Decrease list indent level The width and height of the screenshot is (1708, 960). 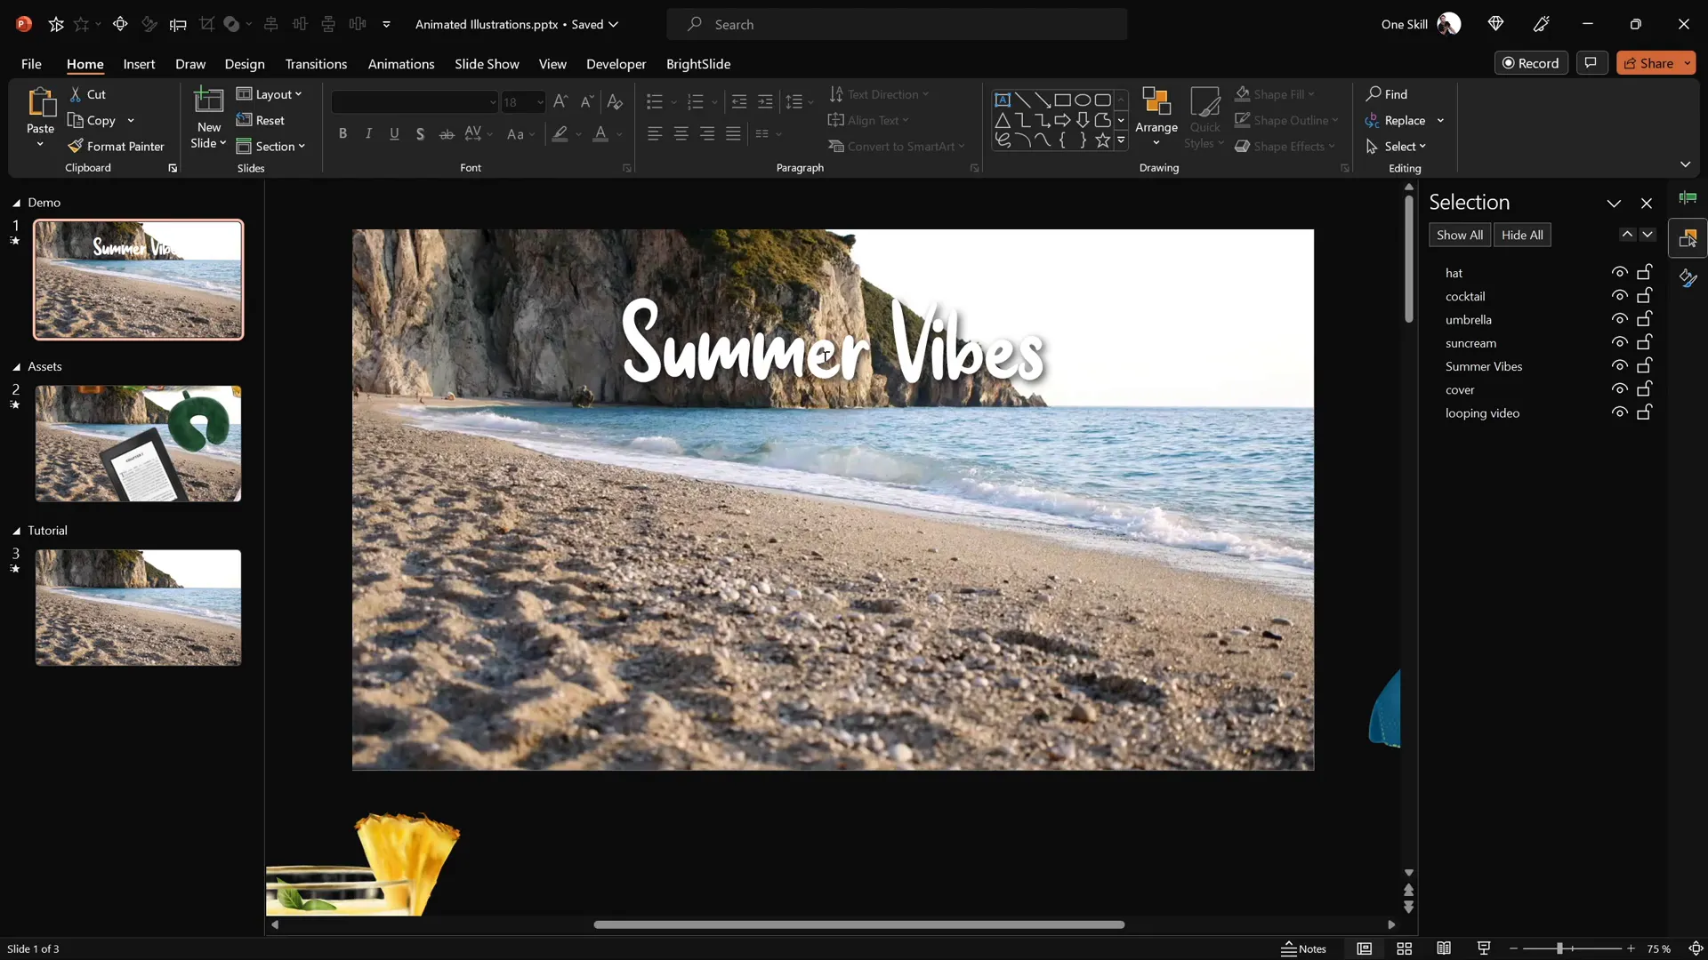tap(738, 101)
